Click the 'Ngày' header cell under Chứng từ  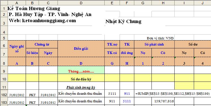click(48, 53)
